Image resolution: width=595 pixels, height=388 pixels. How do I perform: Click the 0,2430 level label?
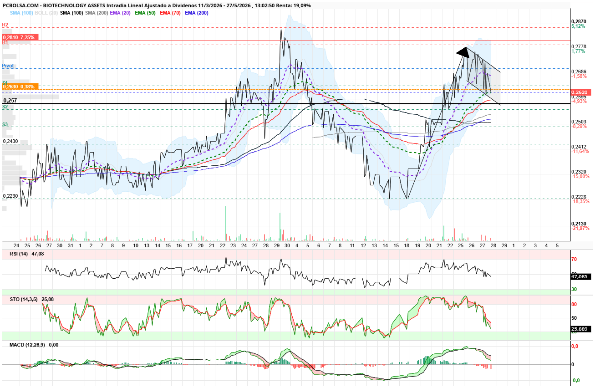pyautogui.click(x=10, y=142)
